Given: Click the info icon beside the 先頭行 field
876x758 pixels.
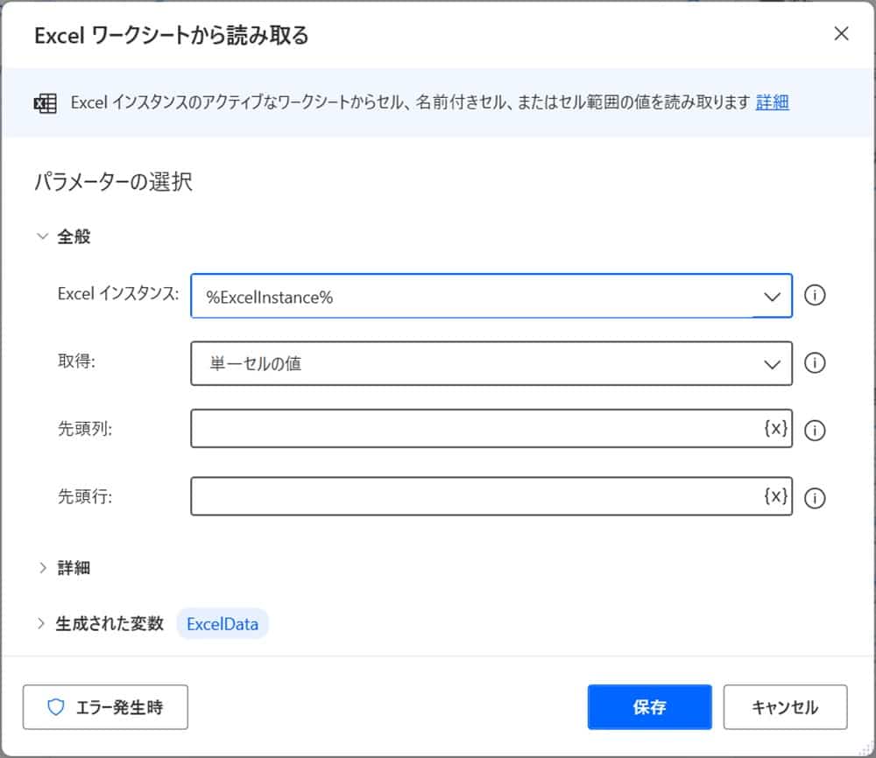Looking at the screenshot, I should pyautogui.click(x=815, y=498).
